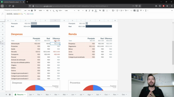174x97 pixels.
Task: Add a new sheet with plus button
Action: 6,95
